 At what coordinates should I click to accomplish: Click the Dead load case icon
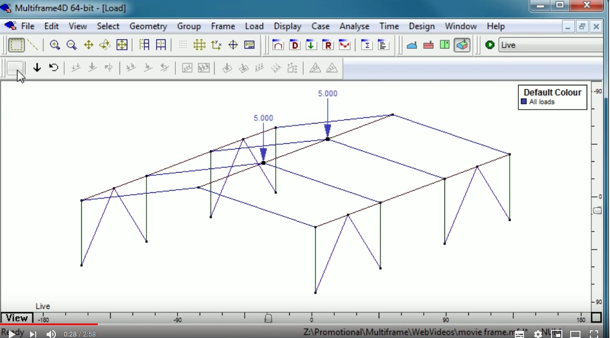point(294,45)
